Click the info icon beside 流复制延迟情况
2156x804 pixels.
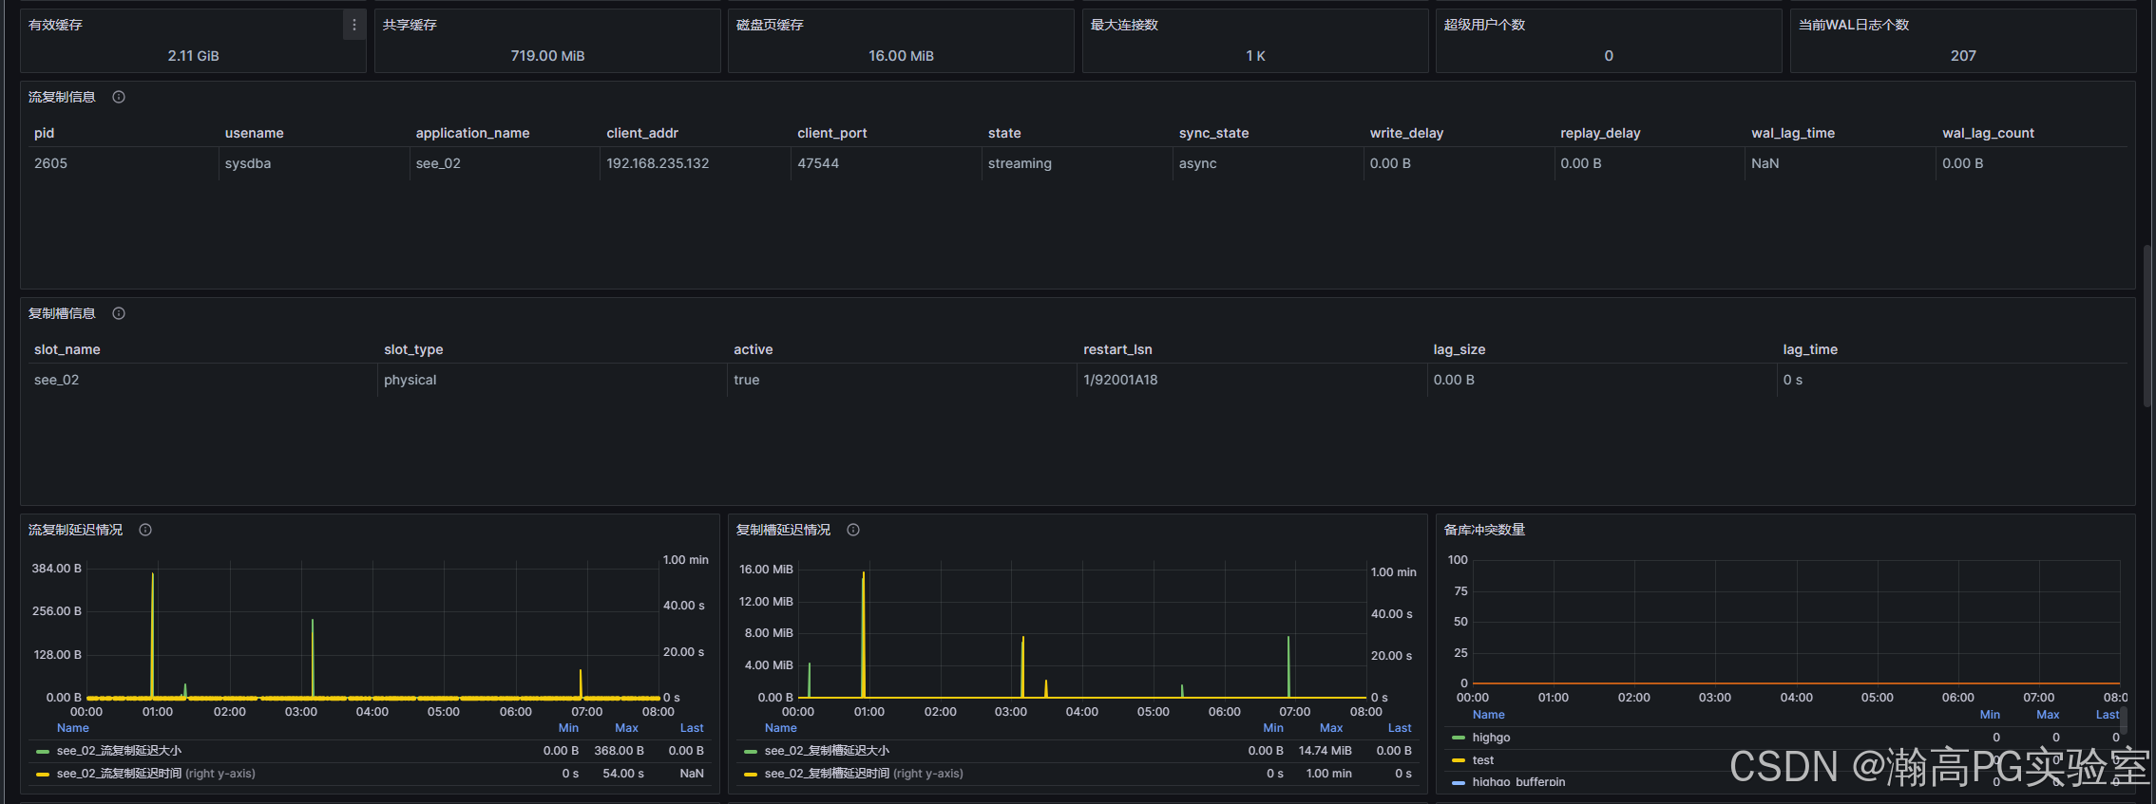pyautogui.click(x=145, y=530)
